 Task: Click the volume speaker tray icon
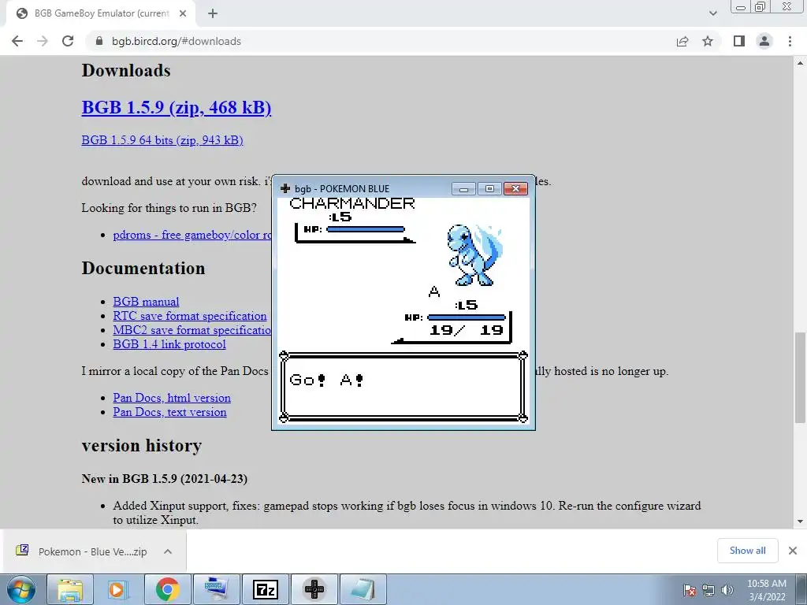(x=727, y=590)
